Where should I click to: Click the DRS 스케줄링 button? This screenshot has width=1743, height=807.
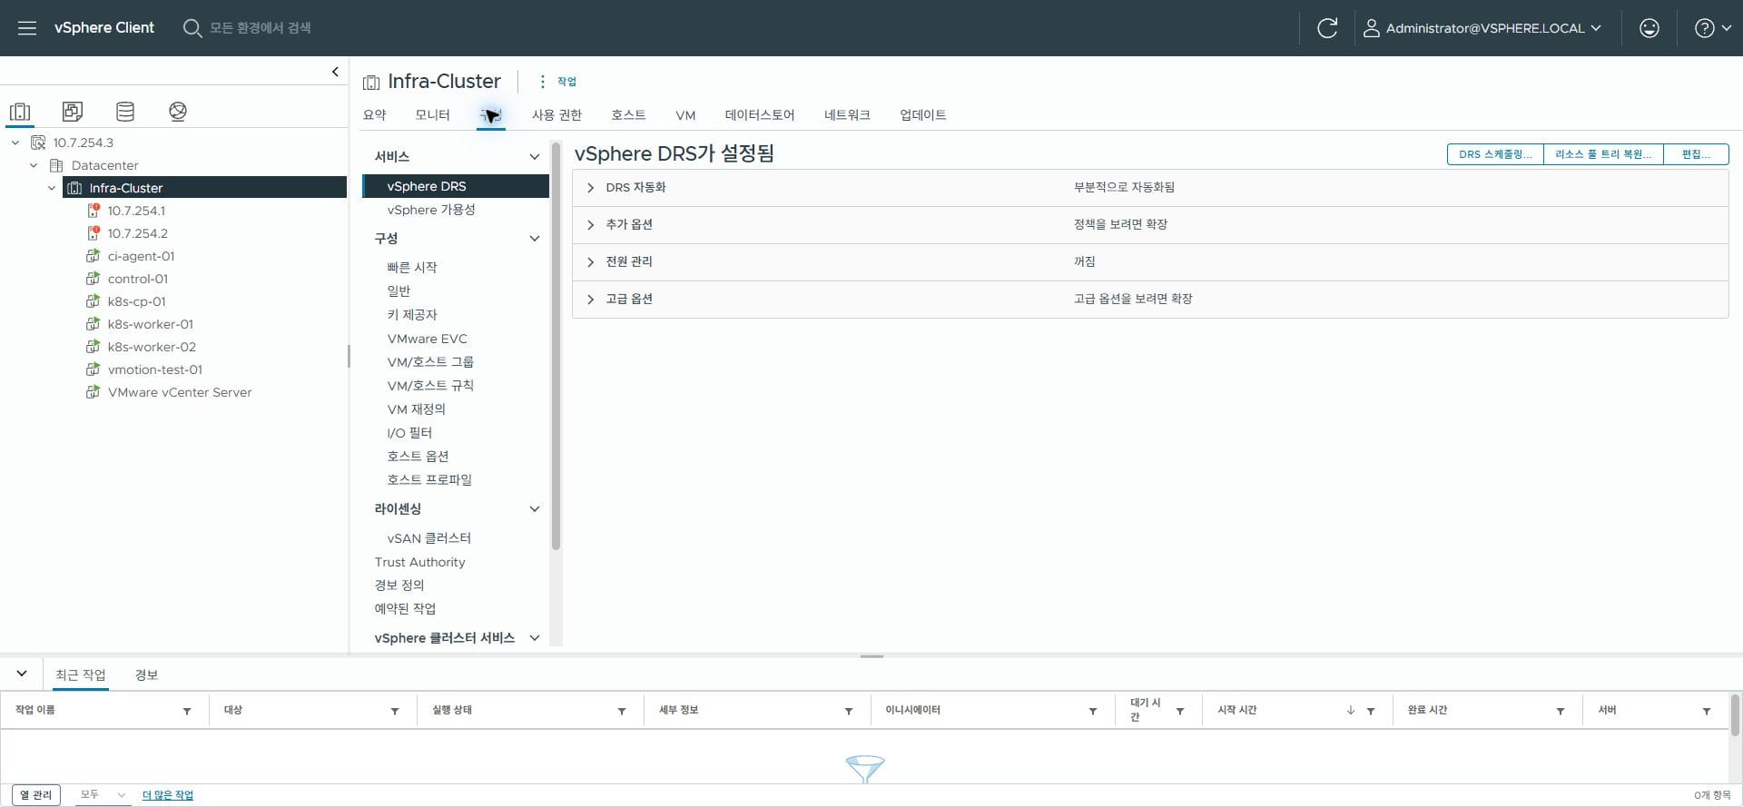(x=1495, y=154)
